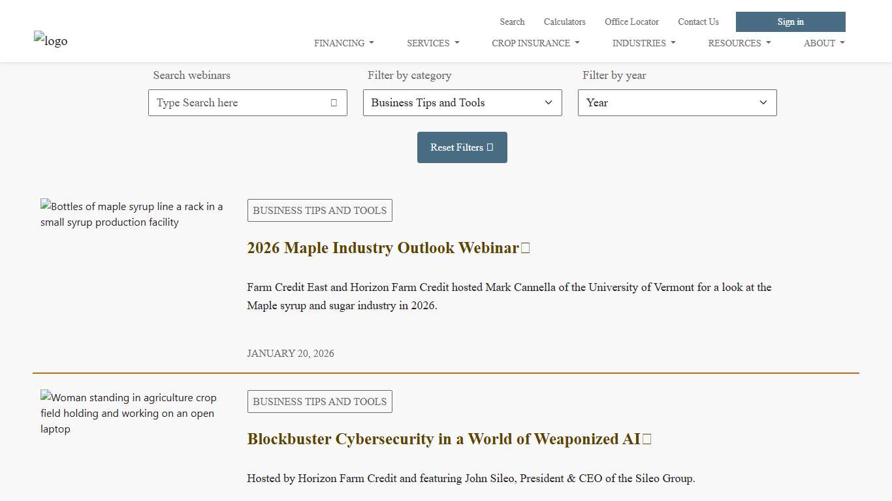Open the 2026 Maple Industry Outlook Webinar link
Viewport: 892px width, 501px height.
tap(383, 248)
